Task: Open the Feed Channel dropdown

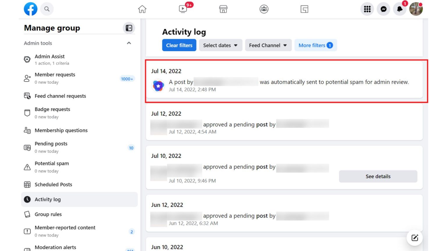Action: [x=268, y=45]
